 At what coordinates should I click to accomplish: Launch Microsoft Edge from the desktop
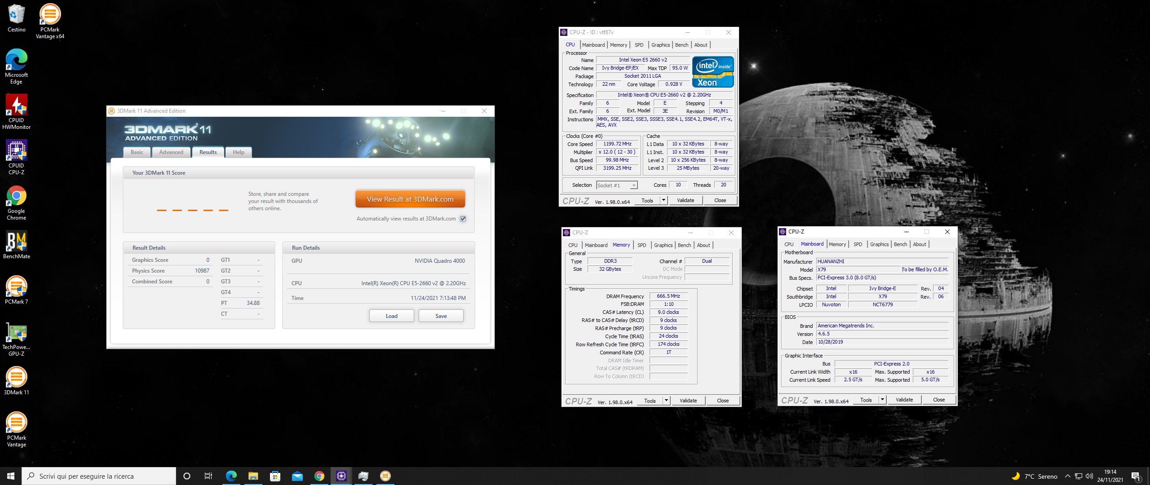click(17, 66)
